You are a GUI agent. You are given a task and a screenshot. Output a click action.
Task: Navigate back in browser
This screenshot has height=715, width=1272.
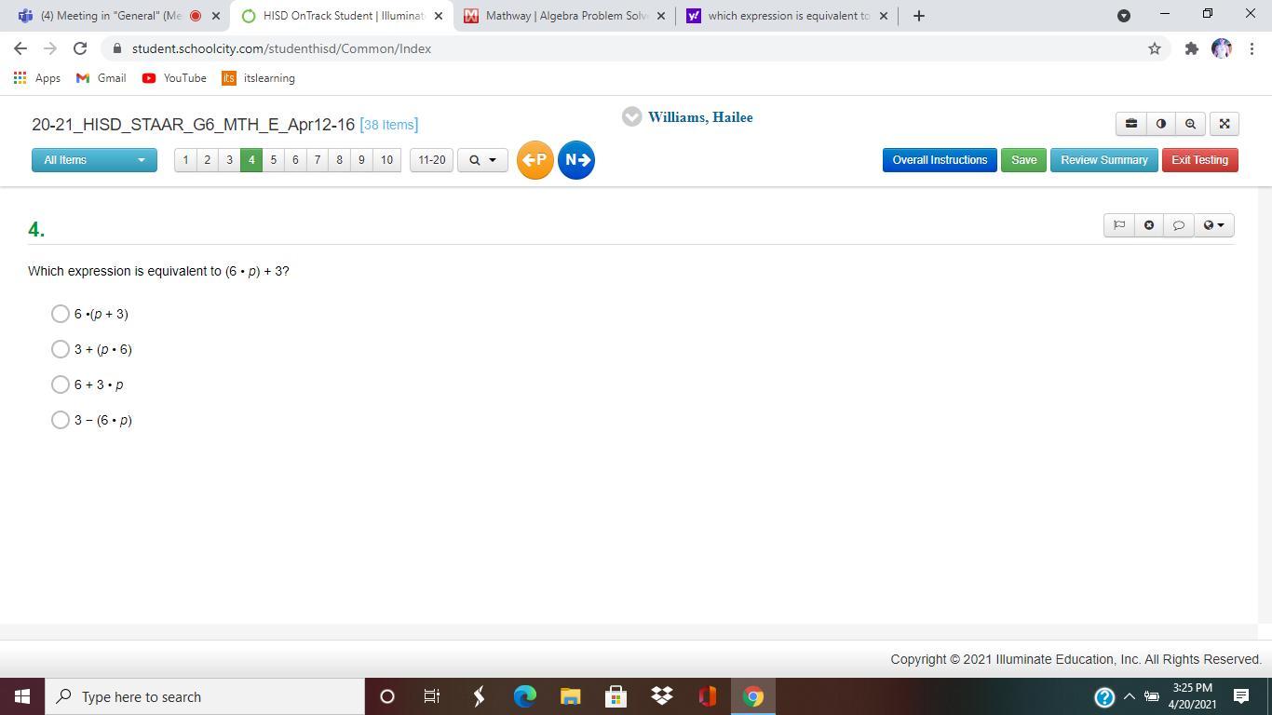tap(20, 48)
